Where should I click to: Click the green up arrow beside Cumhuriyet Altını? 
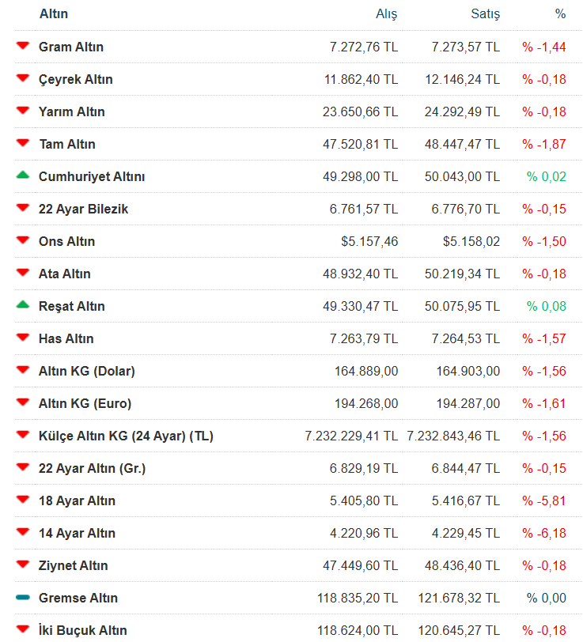[22, 176]
